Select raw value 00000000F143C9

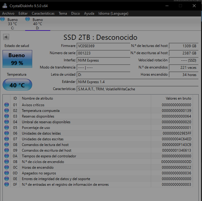tap(177, 144)
